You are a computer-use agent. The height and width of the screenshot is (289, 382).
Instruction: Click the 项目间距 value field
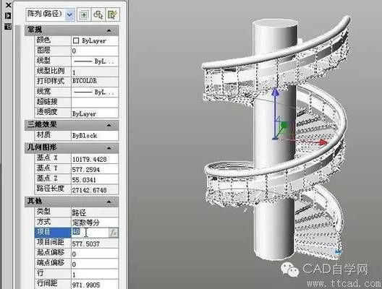click(95, 243)
